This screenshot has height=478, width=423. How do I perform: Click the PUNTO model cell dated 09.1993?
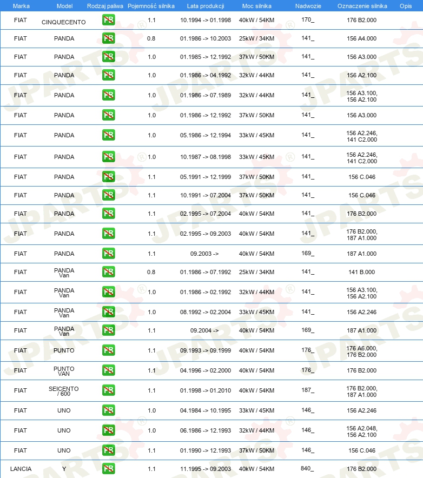click(64, 350)
